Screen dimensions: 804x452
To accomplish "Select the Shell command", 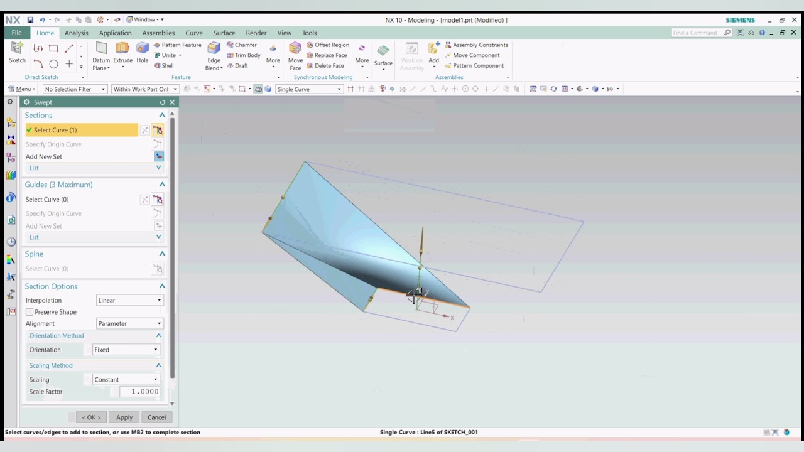I will 163,65.
